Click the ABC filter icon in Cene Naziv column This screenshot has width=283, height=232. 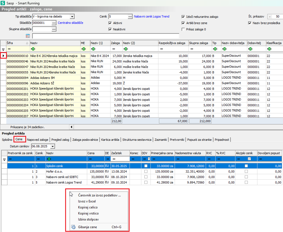click(49, 159)
